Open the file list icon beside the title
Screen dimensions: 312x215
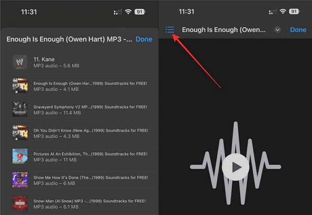[x=170, y=30]
